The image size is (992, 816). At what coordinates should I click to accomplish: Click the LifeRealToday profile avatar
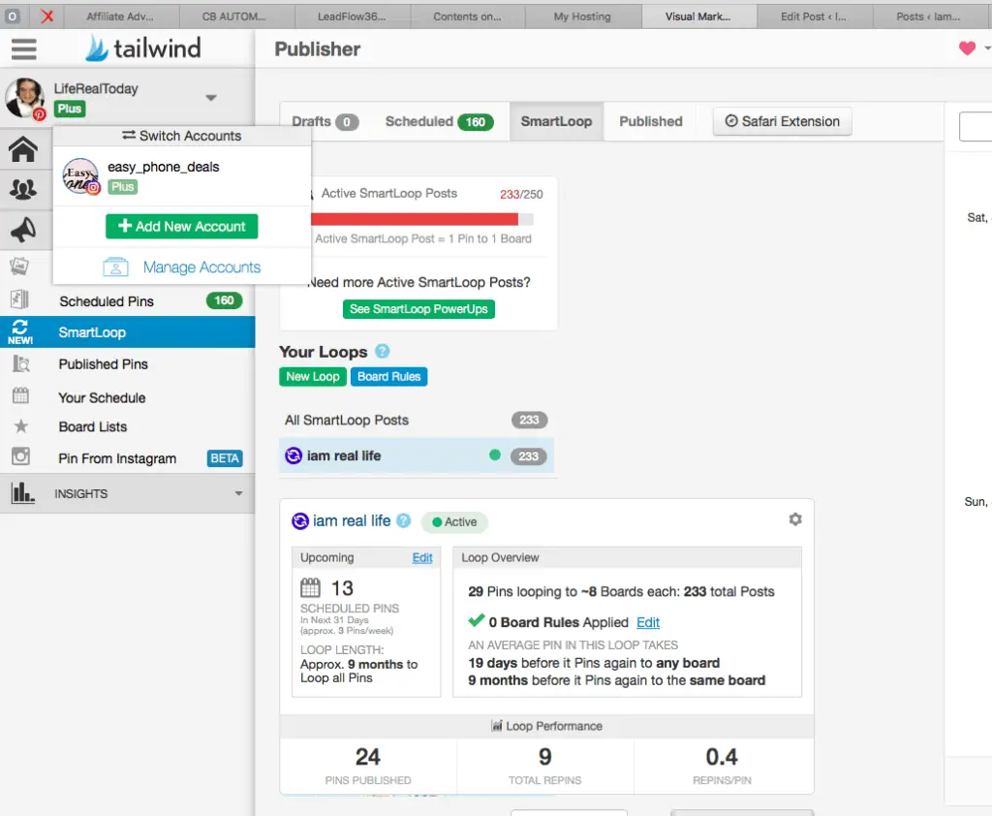coord(25,99)
